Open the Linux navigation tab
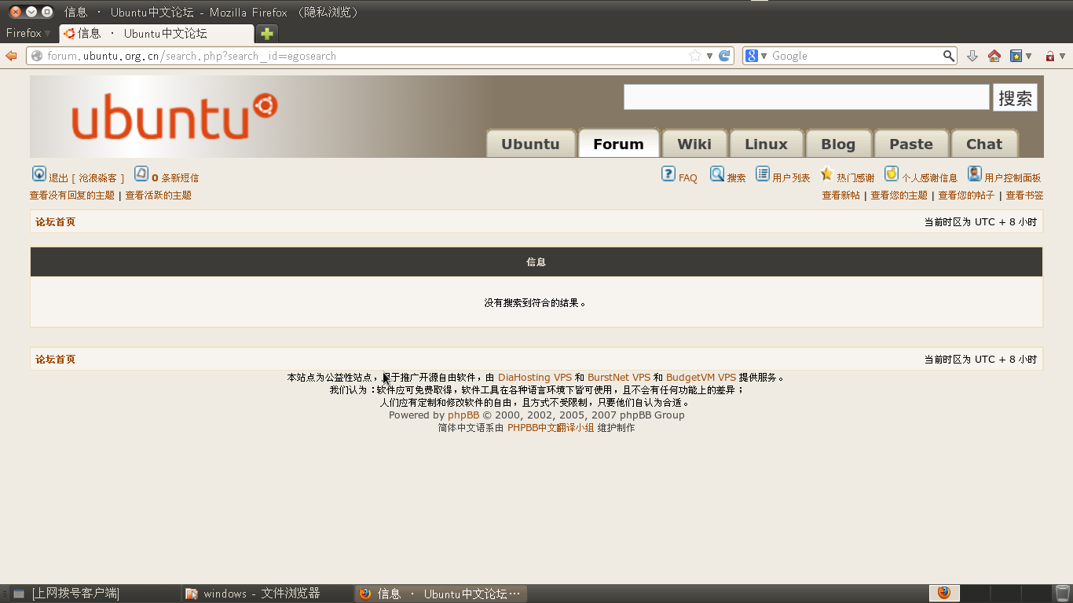The image size is (1073, 603). click(766, 144)
